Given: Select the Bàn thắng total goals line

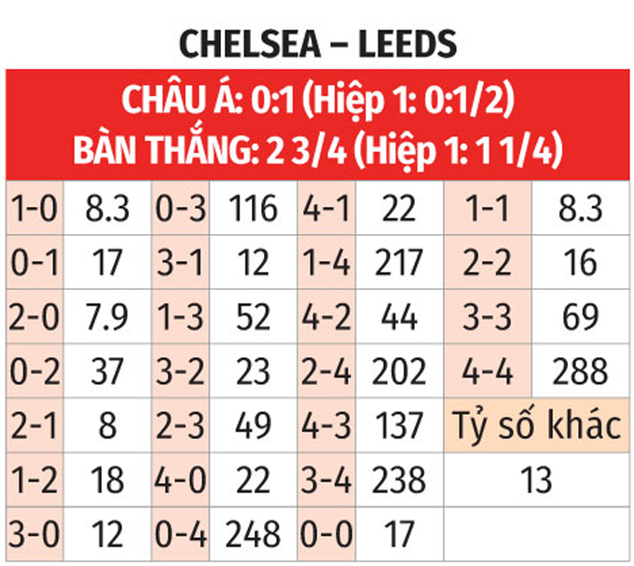Looking at the screenshot, I should tap(317, 150).
